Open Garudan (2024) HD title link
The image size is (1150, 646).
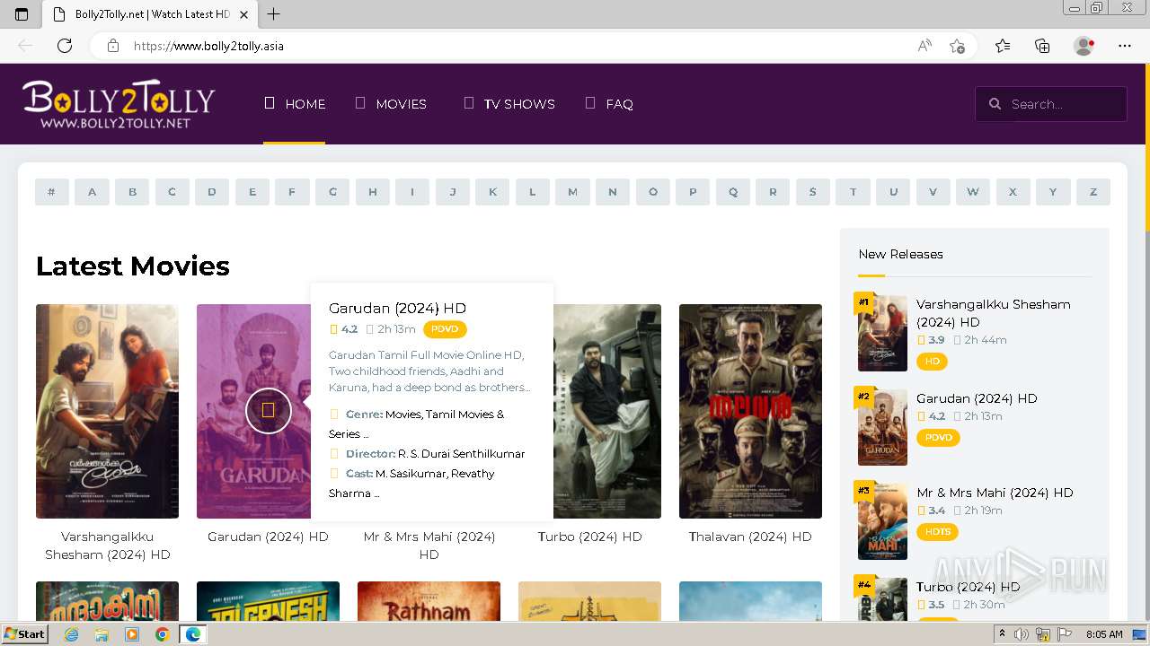pyautogui.click(x=268, y=537)
